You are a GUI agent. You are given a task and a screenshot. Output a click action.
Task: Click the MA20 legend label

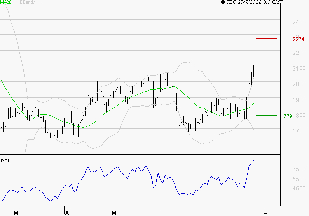pyautogui.click(x=6, y=2)
